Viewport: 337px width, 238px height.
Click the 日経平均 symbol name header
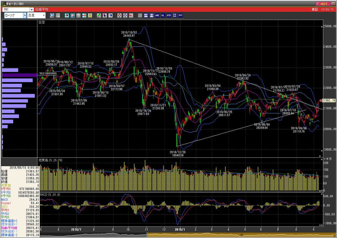(42, 10)
